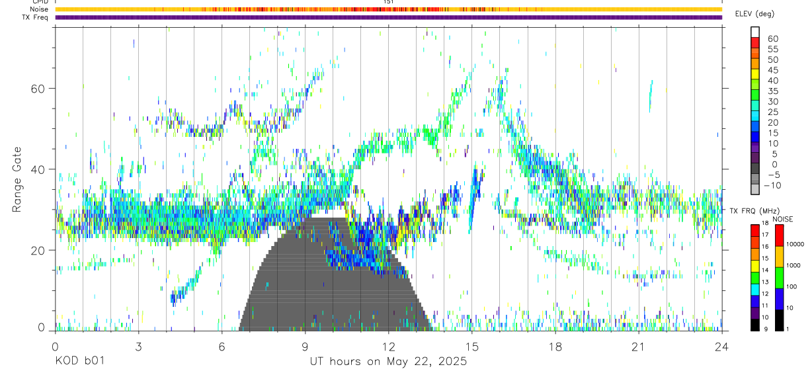Screen dimensions: 812x375
Task: Click the green 13–14 TX FRQ segment
Action: coord(755,278)
